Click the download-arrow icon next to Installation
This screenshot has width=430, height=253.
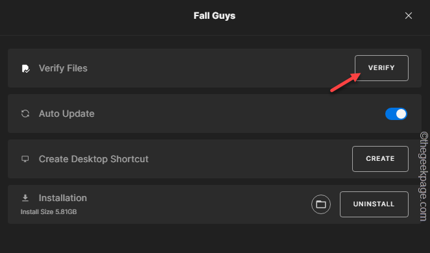[25, 198]
